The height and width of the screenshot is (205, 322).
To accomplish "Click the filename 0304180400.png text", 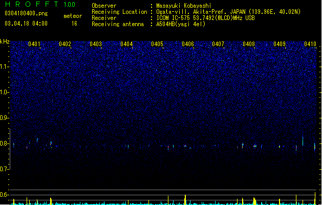I will [26, 14].
